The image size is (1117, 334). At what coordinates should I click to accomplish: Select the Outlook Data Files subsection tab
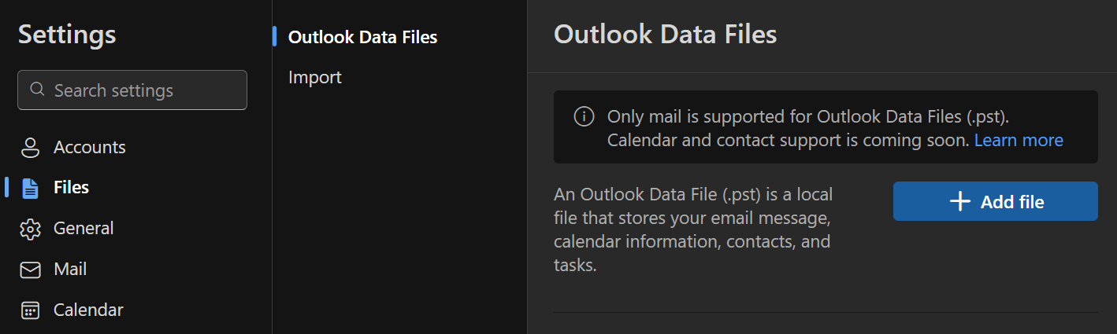coord(362,37)
